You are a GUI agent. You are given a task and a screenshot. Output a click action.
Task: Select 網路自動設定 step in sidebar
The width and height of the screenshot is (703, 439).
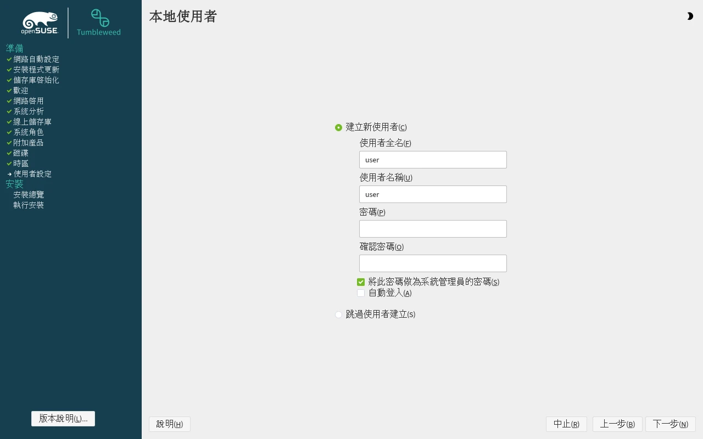tap(36, 59)
